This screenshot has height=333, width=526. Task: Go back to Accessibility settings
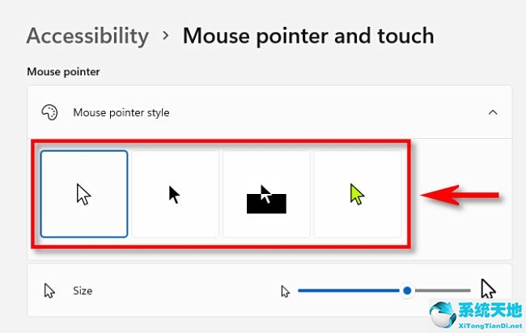(87, 36)
